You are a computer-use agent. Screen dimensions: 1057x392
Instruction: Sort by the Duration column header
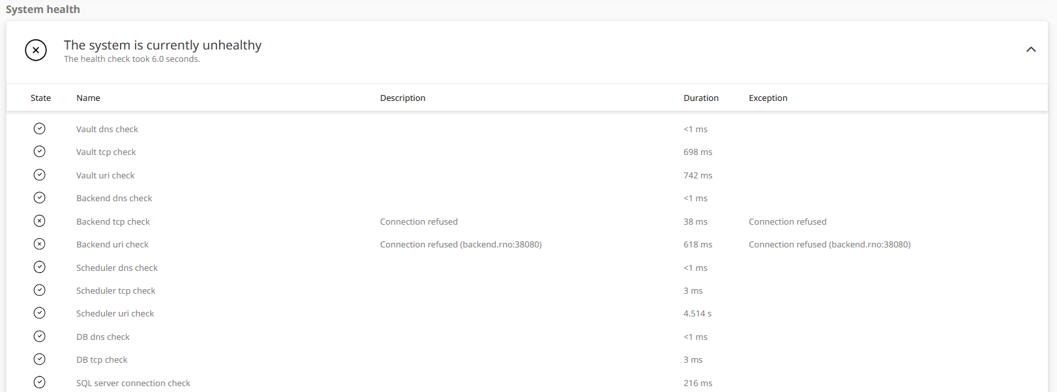tap(700, 98)
